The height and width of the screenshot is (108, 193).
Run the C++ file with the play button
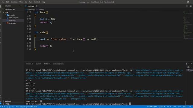tap(187, 6)
